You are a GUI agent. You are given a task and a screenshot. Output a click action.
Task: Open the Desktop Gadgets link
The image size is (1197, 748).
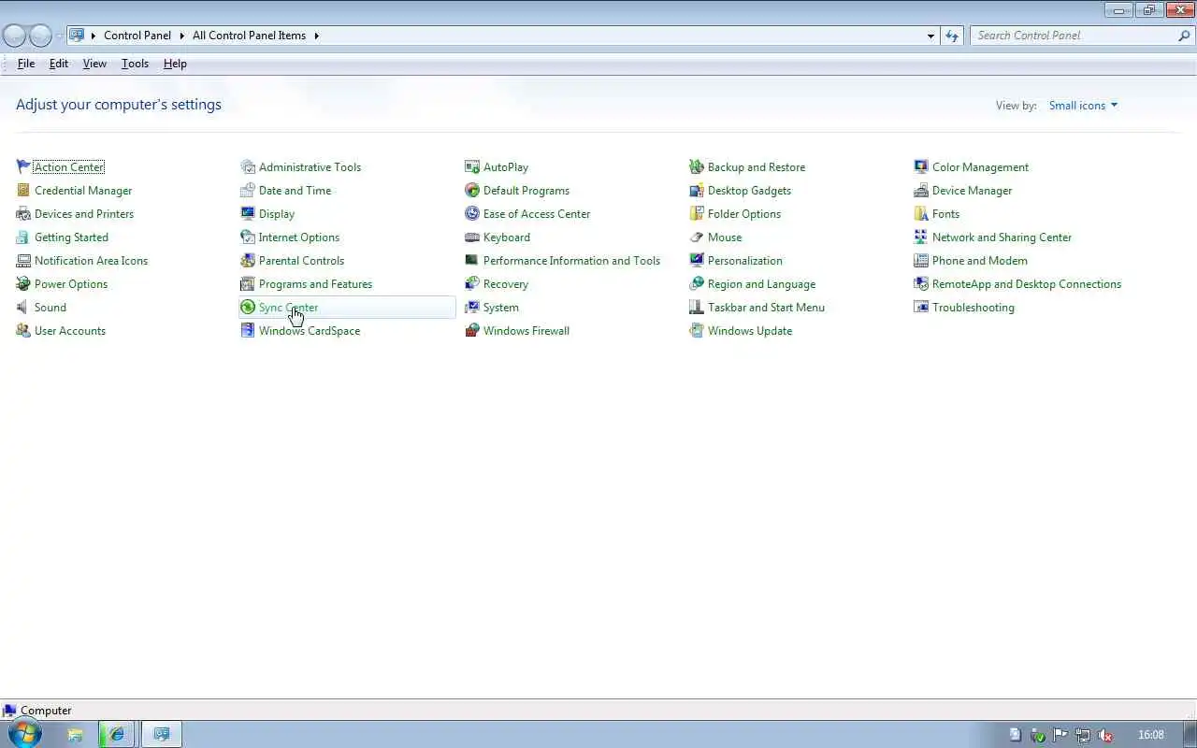coord(749,191)
